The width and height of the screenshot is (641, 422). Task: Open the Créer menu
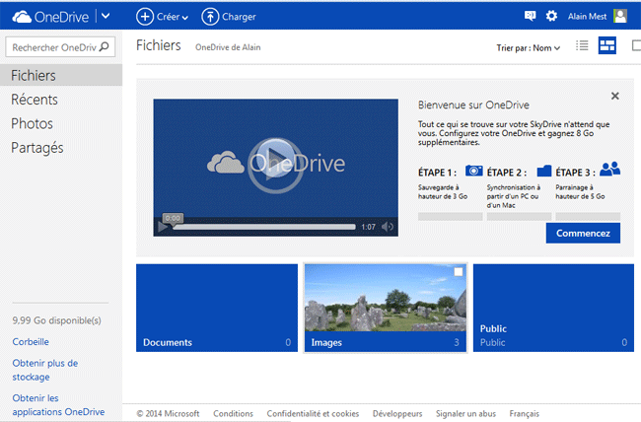click(162, 17)
